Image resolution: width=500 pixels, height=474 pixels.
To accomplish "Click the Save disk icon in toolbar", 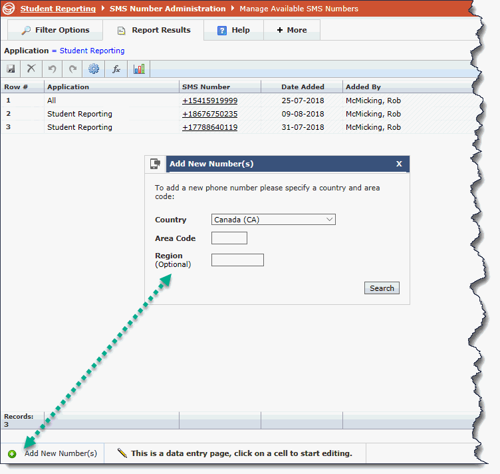I will coord(11,69).
